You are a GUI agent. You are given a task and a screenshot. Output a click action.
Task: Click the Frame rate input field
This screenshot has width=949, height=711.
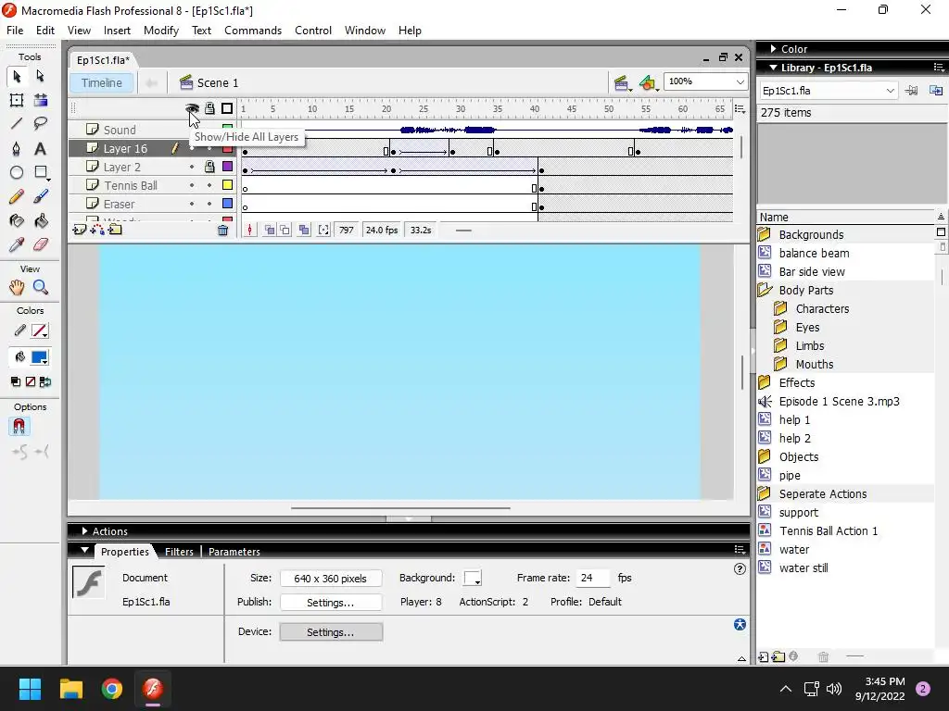point(592,578)
